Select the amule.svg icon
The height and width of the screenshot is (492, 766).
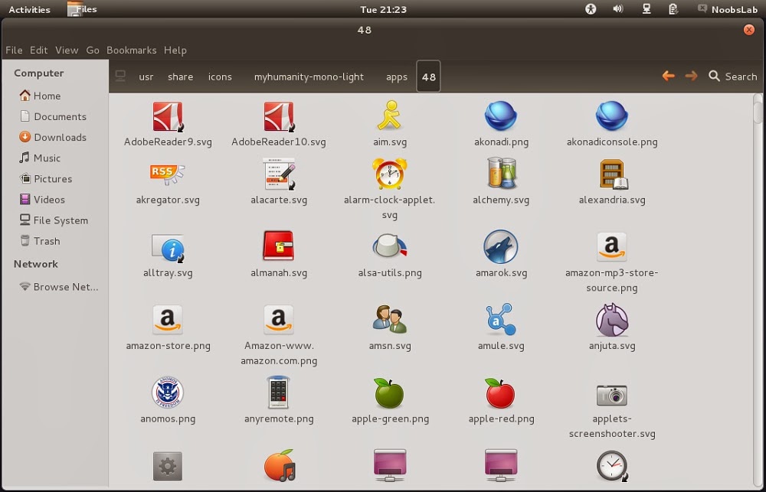tap(501, 319)
